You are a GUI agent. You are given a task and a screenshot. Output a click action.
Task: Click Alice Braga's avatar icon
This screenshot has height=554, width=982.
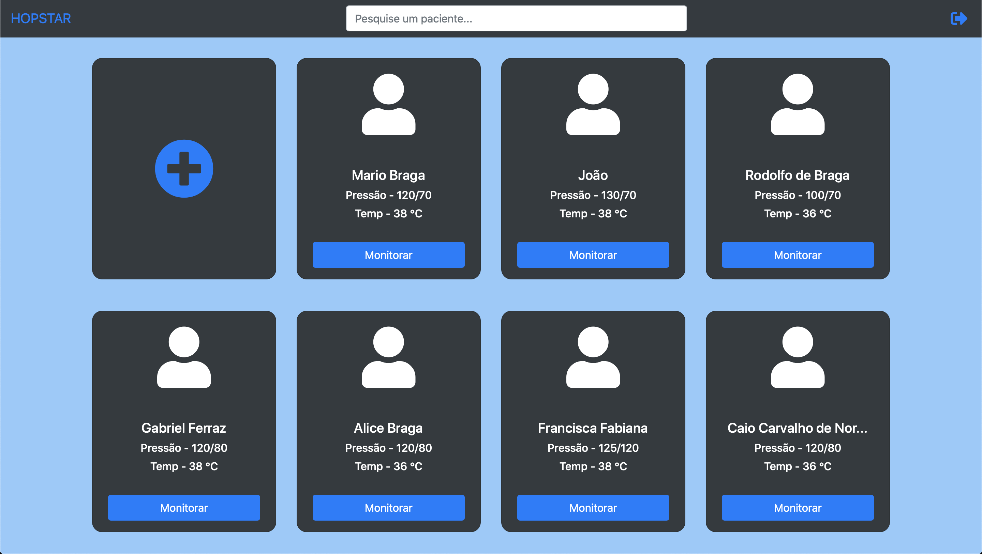pos(388,357)
